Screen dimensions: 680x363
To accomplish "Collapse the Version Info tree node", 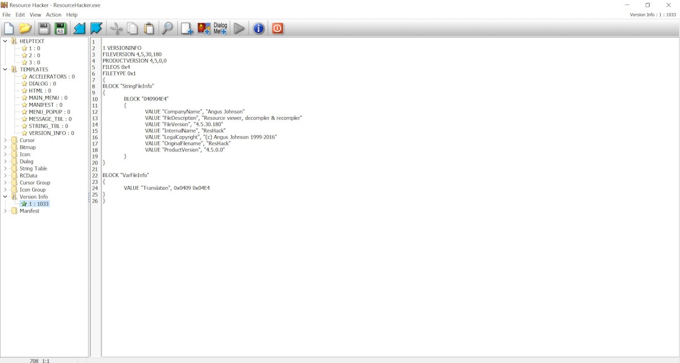I will 5,197.
